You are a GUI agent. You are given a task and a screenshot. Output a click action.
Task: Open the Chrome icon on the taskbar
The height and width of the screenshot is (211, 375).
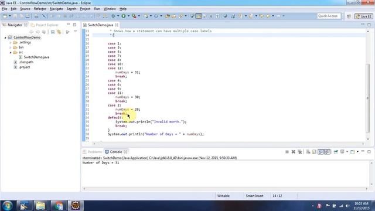click(x=58, y=206)
